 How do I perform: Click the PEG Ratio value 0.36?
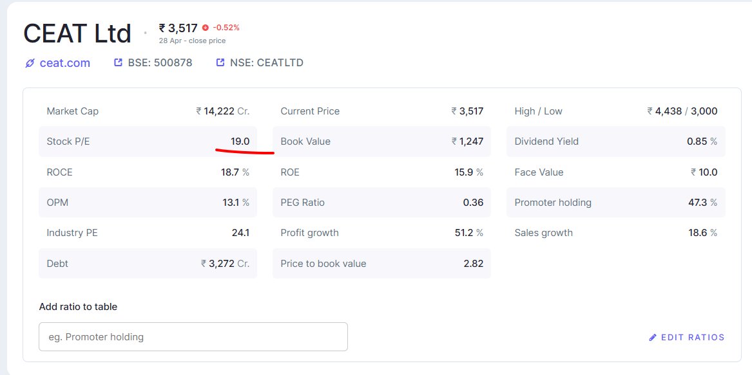(x=473, y=203)
